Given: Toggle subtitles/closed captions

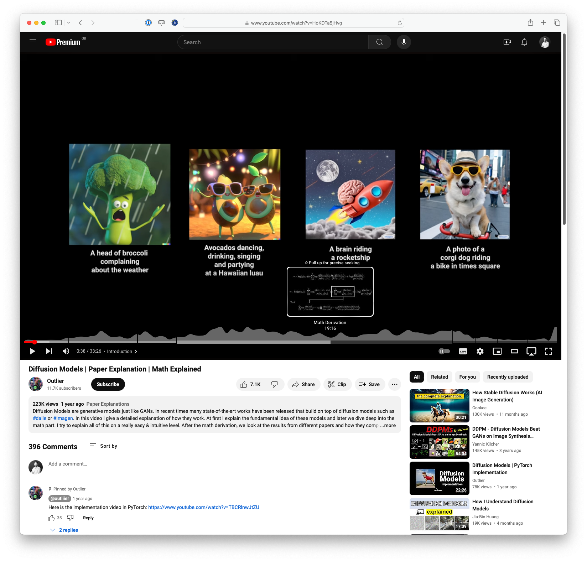Looking at the screenshot, I should [463, 351].
